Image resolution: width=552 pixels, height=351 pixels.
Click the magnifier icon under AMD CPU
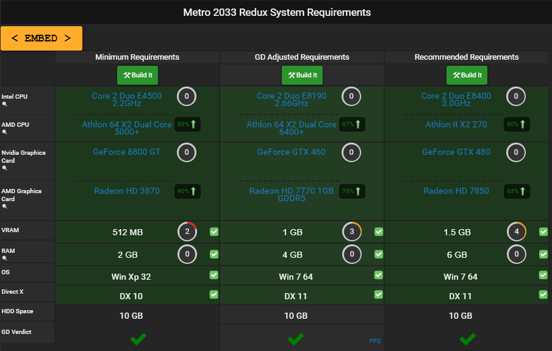coord(5,132)
